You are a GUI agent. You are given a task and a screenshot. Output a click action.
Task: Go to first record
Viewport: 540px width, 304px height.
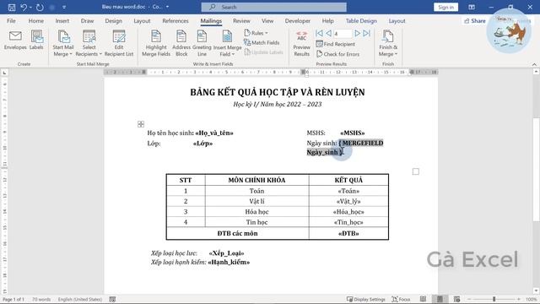319,34
